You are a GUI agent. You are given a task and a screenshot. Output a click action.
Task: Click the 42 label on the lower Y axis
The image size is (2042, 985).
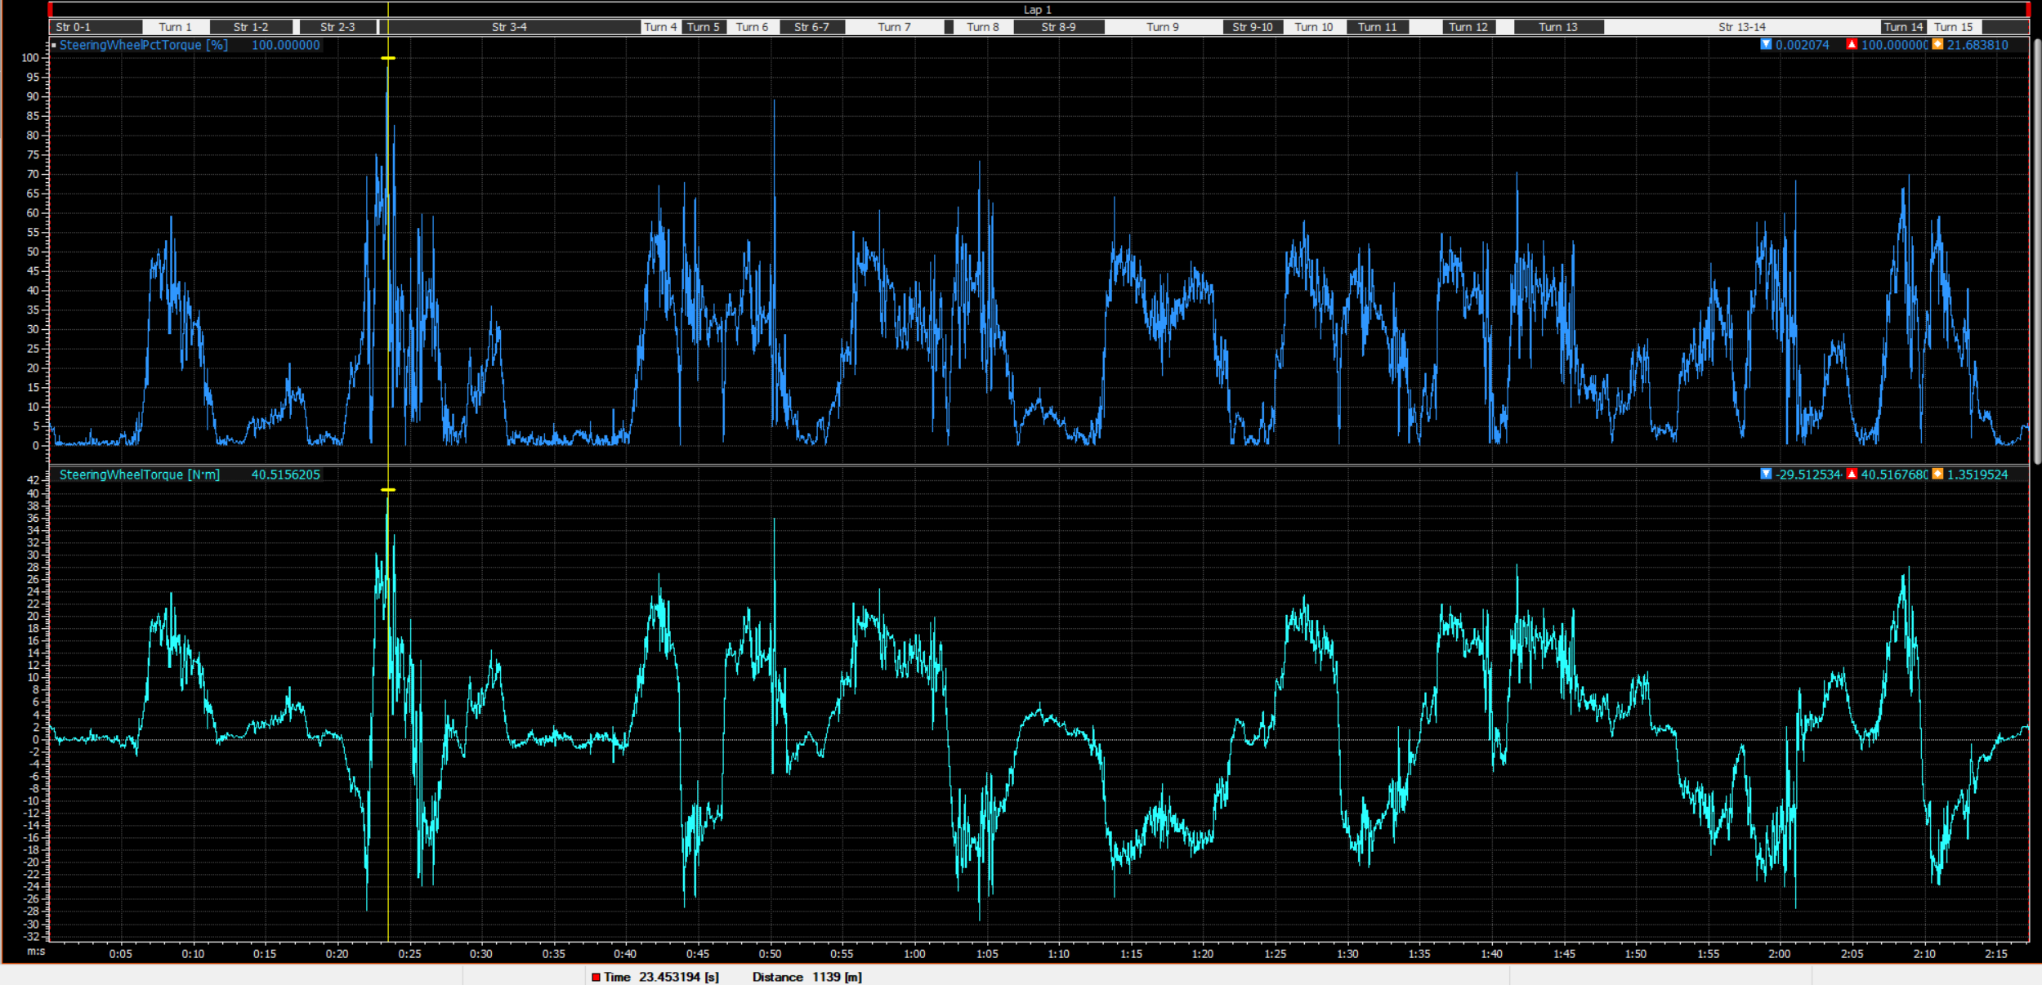click(x=33, y=480)
